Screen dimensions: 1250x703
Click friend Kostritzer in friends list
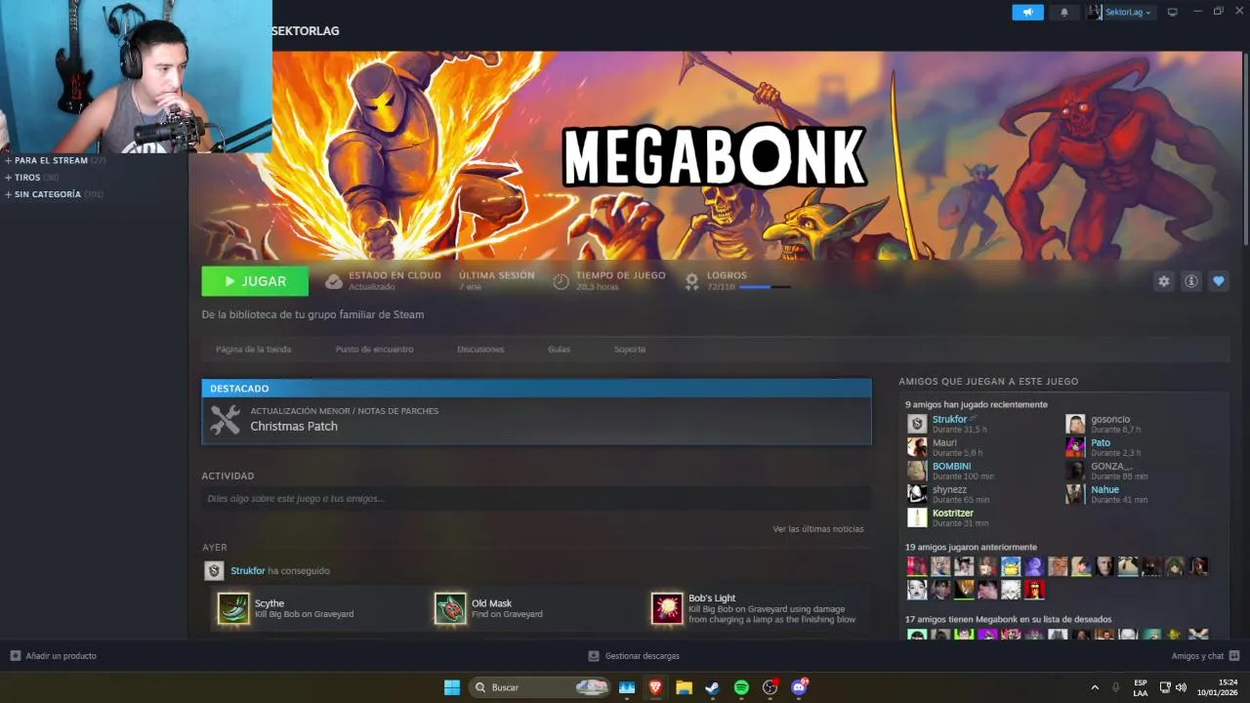click(952, 513)
